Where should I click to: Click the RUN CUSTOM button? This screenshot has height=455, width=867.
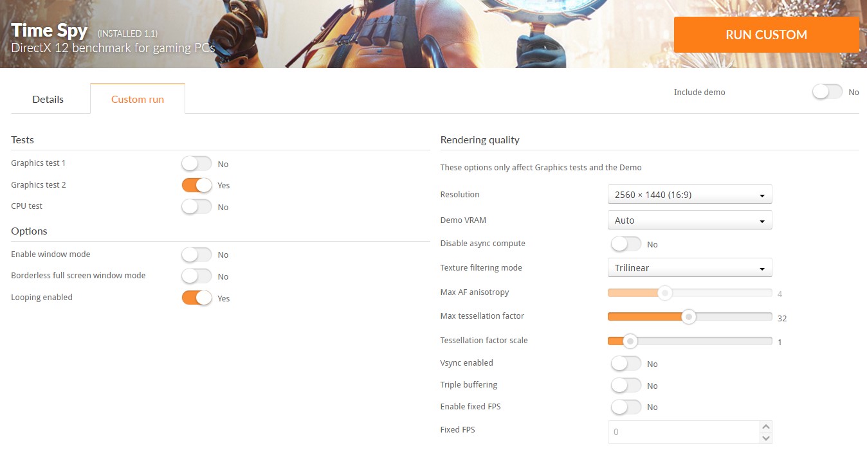766,35
